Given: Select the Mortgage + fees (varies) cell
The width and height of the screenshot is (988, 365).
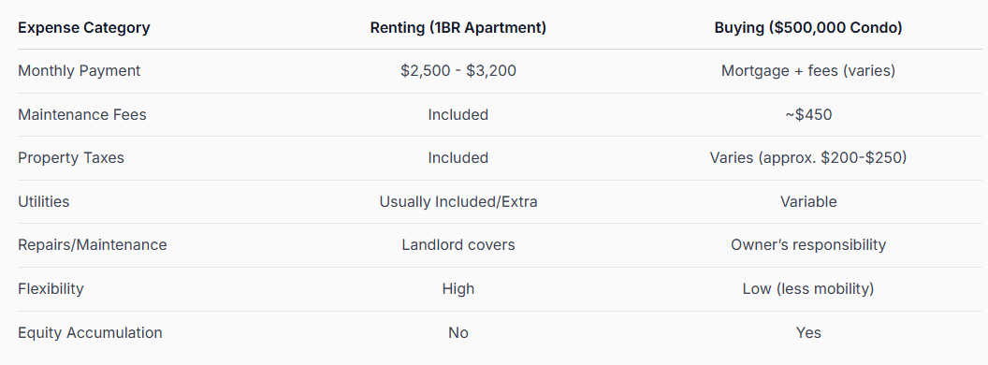Looking at the screenshot, I should tap(807, 70).
